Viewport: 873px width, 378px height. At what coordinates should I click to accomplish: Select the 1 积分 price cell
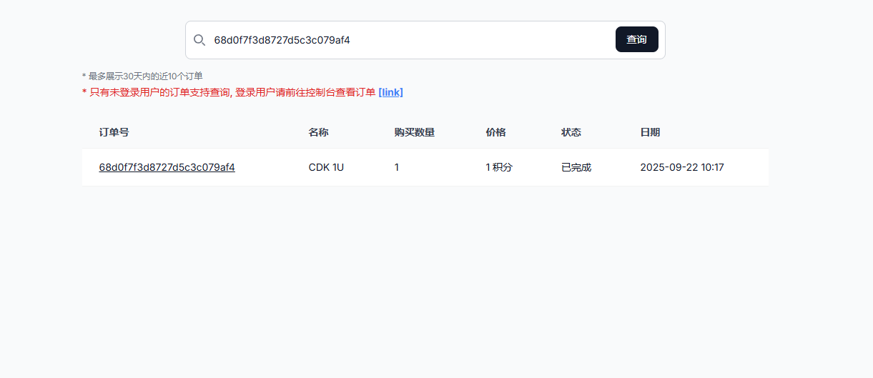pyautogui.click(x=499, y=167)
